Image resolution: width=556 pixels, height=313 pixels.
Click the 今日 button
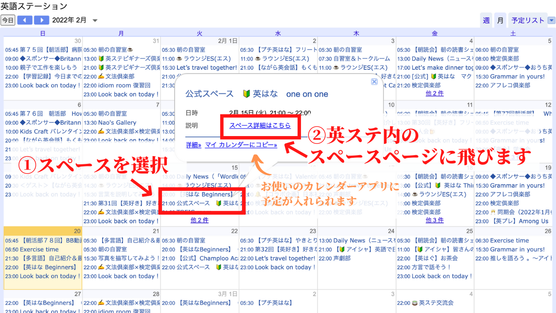tap(8, 20)
